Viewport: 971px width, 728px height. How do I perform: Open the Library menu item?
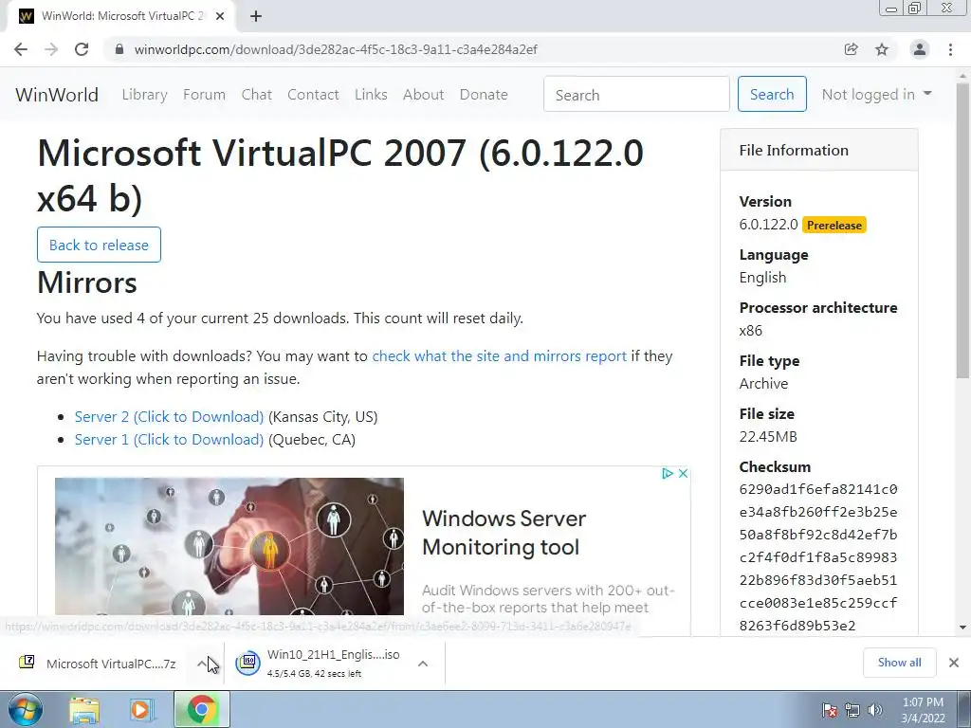144,95
